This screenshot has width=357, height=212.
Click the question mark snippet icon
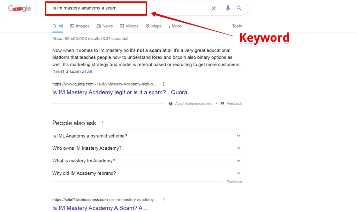coord(170,104)
